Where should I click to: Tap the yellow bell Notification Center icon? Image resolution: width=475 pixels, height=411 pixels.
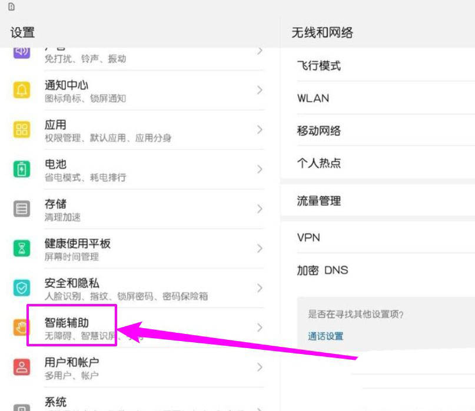(x=22, y=91)
